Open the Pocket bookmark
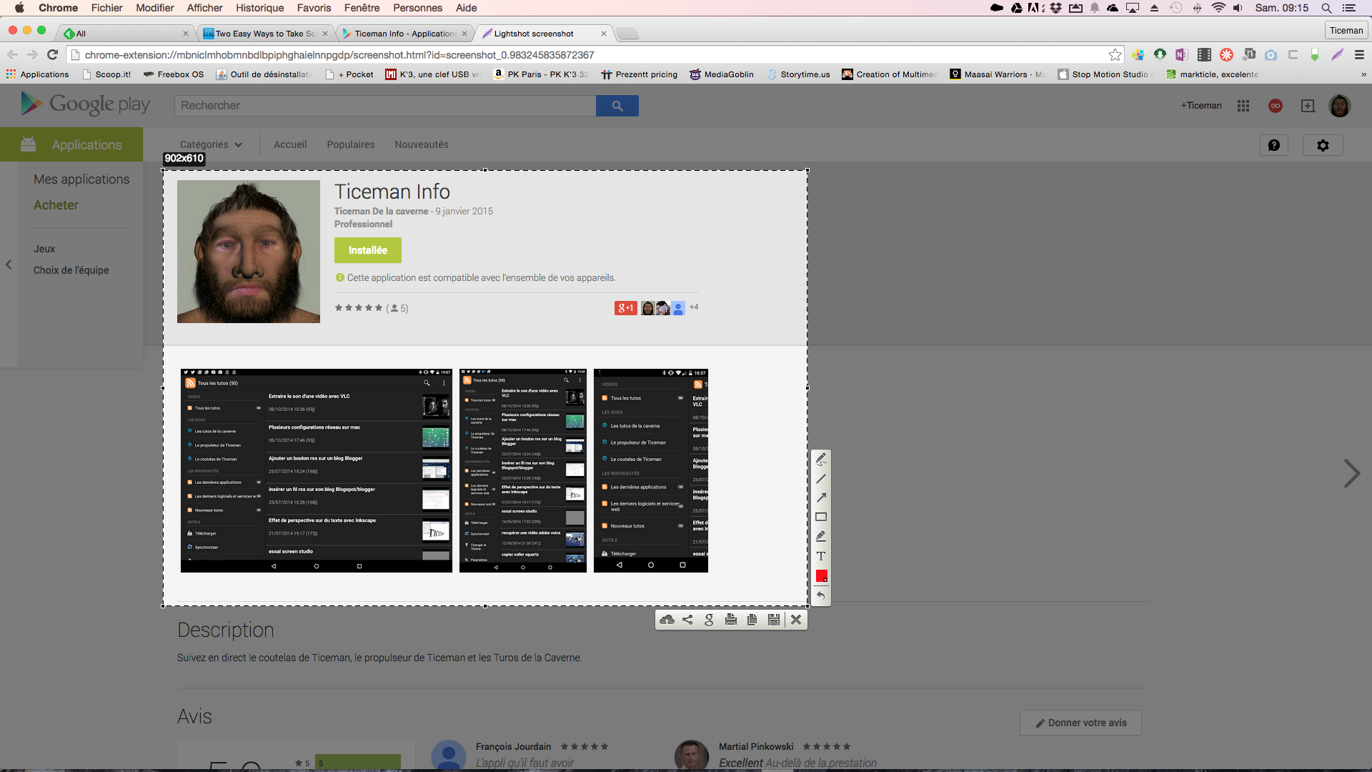 (350, 74)
